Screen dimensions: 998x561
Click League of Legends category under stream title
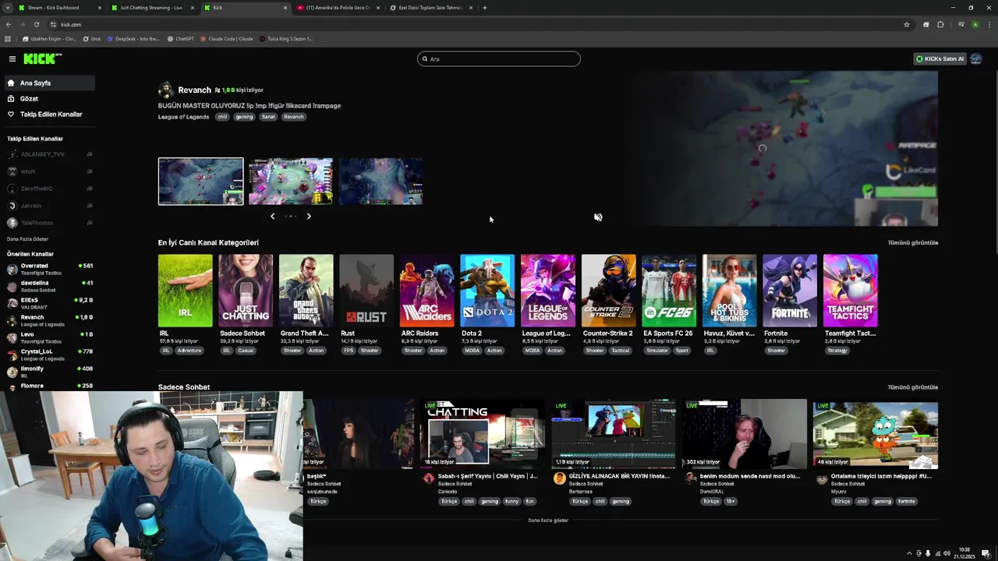(x=183, y=117)
